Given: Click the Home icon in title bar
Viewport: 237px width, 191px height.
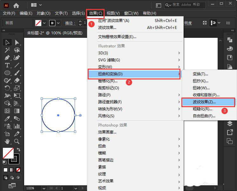Looking at the screenshot, I should (x=16, y=5).
